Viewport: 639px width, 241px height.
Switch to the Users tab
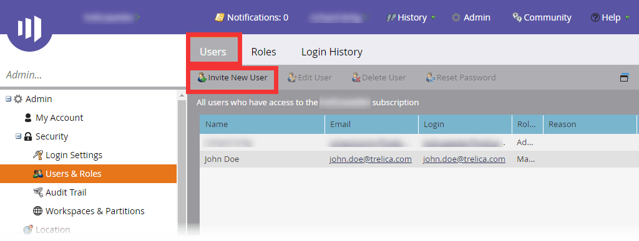click(x=213, y=52)
